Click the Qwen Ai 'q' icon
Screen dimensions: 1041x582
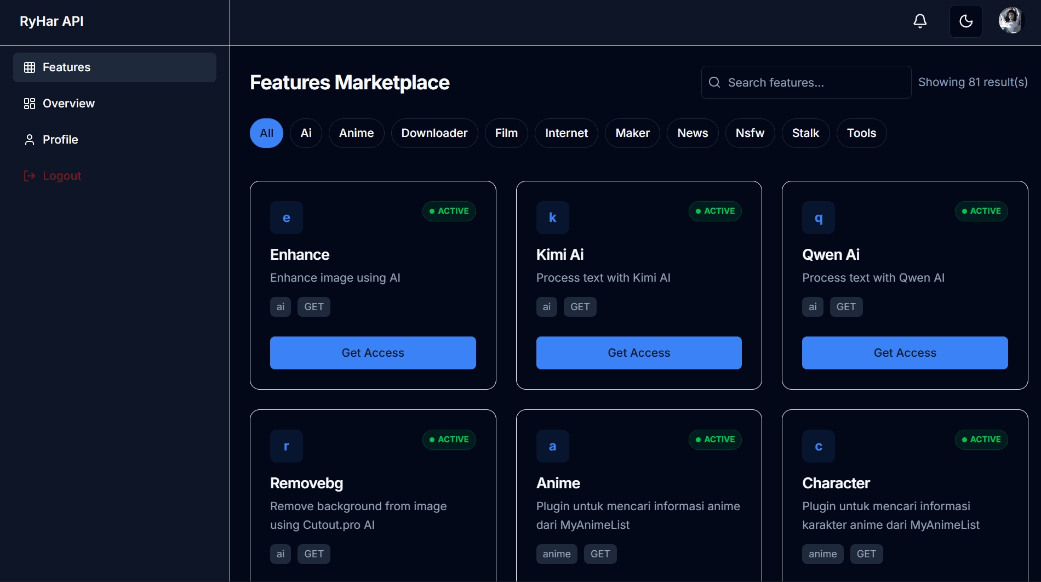[819, 218]
